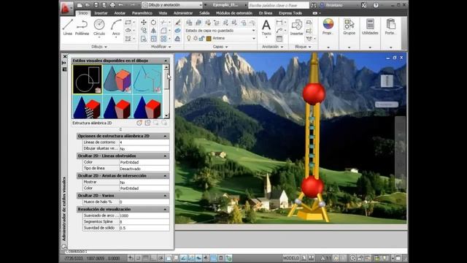
Task: Open the Antena layer dropdown
Action: [x=254, y=38]
